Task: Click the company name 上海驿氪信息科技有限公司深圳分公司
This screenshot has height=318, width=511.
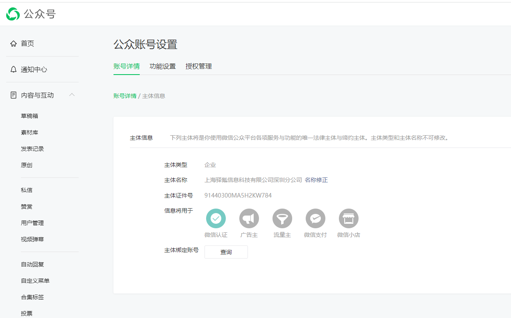Action: (x=253, y=180)
